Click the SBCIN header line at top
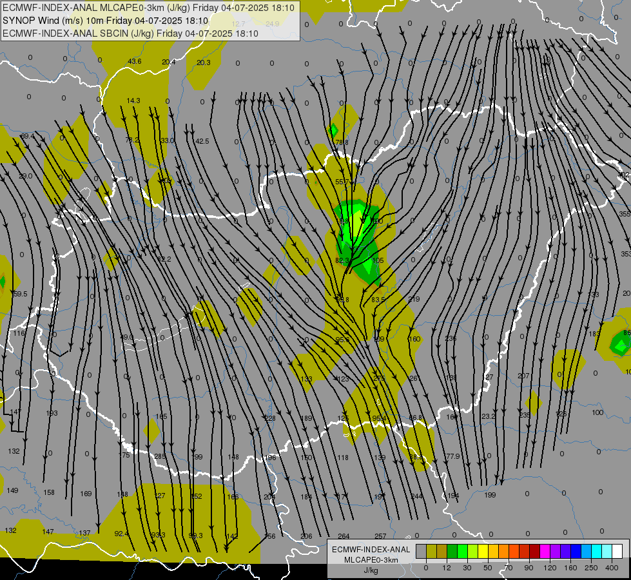Viewport: 631px width, 580px height. click(130, 34)
